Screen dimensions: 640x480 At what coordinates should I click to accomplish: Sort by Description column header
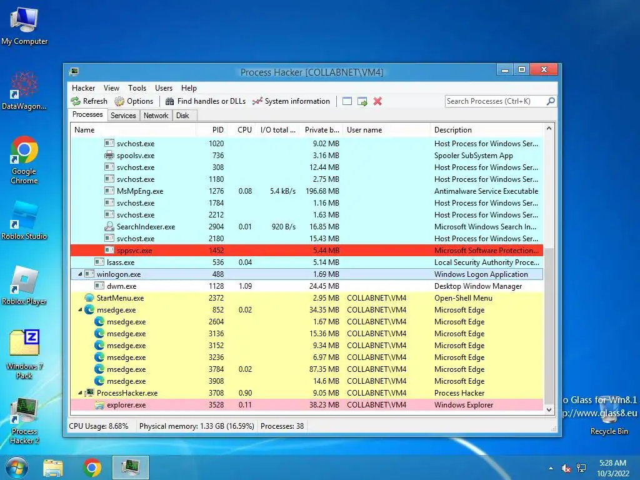487,130
